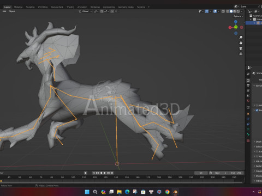262x196 pixels.
Task: Click the red X axis on the navigation gizmo
Action: 230,27
